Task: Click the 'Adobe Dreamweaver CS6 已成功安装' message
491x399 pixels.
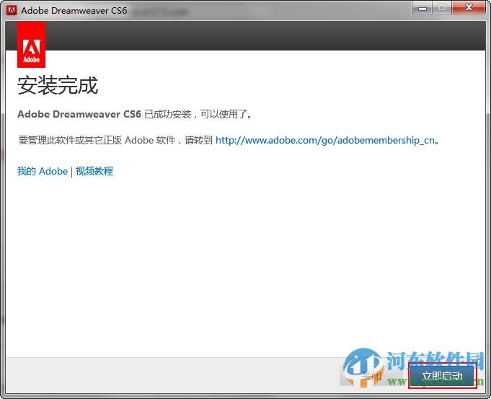Action: (x=135, y=114)
